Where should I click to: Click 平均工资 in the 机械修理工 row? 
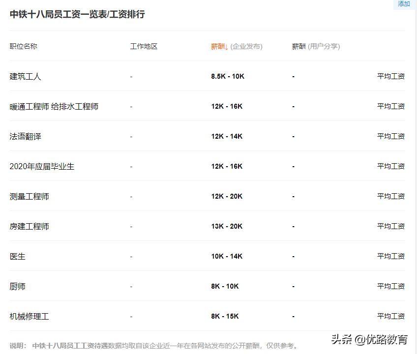point(390,316)
